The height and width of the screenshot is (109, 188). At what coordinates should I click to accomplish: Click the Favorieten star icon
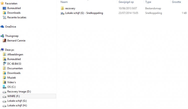(x=2, y=3)
